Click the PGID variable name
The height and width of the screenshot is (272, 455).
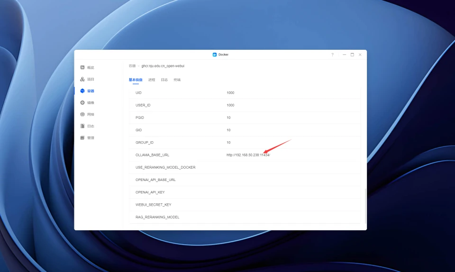pos(139,118)
